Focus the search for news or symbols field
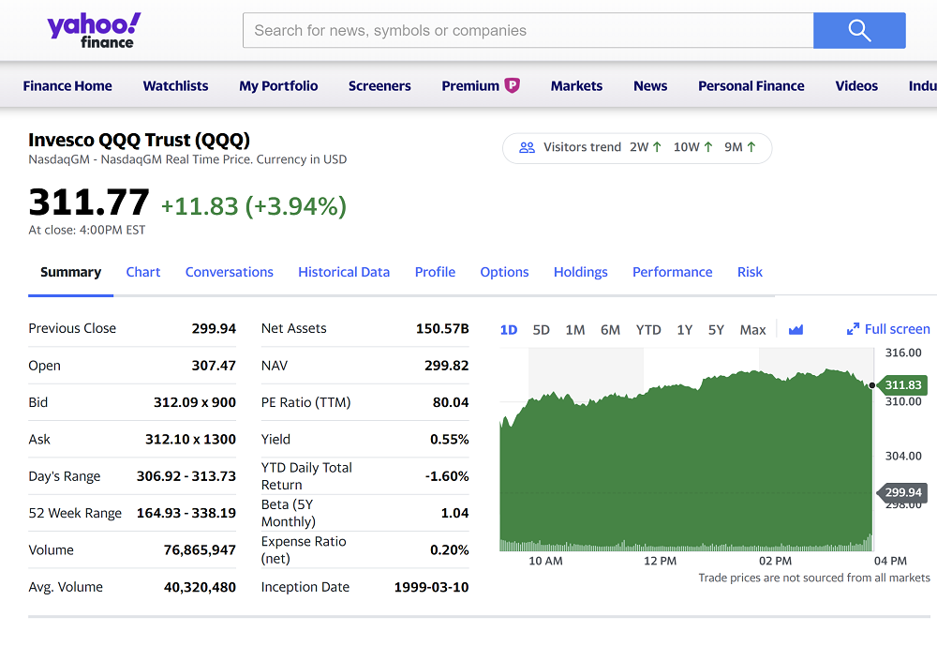This screenshot has height=646, width=937. (528, 31)
